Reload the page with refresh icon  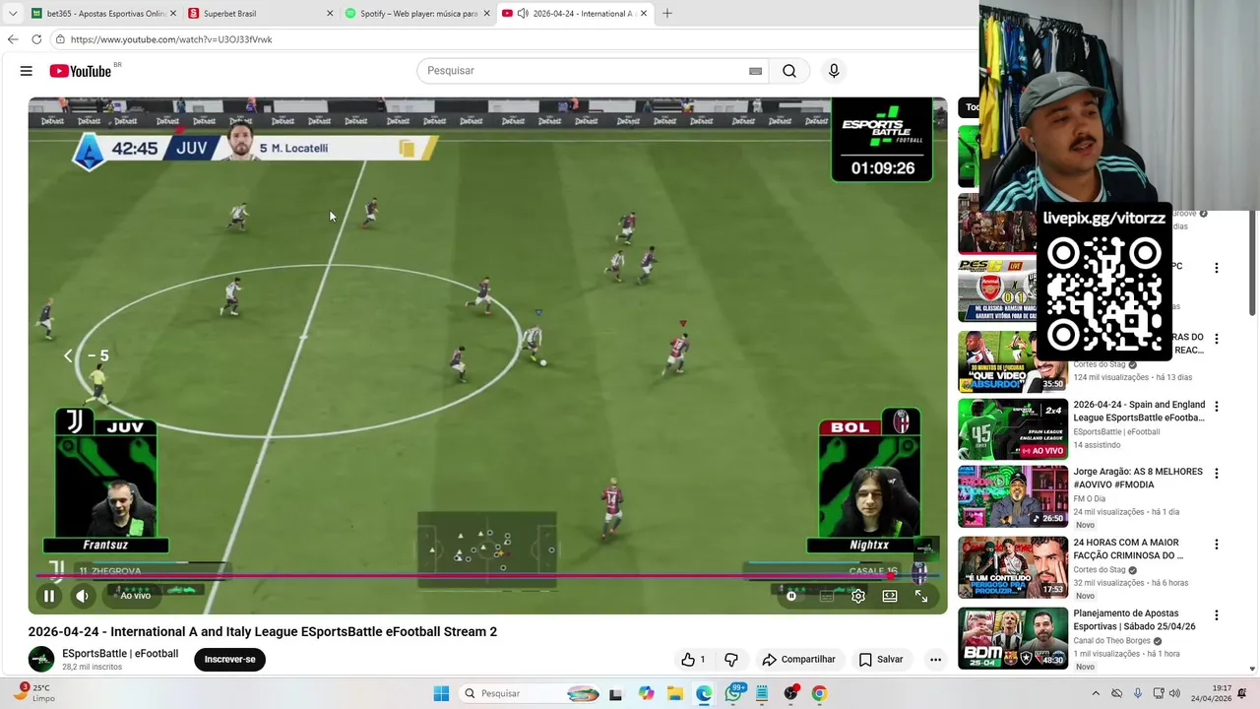coord(36,39)
